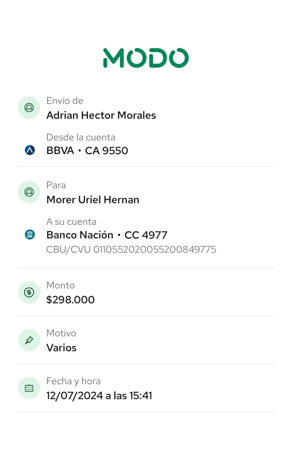This screenshot has width=292, height=463.
Task: Click the date 12/07/2024 a las 15:41
Action: [99, 396]
